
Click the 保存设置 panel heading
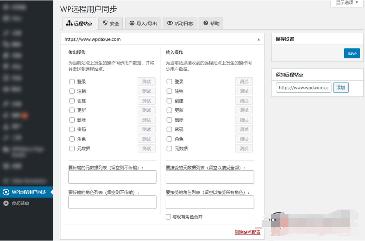pos(285,39)
